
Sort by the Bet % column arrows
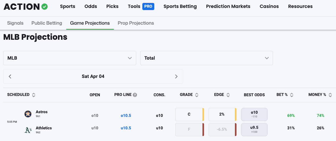[292, 95]
